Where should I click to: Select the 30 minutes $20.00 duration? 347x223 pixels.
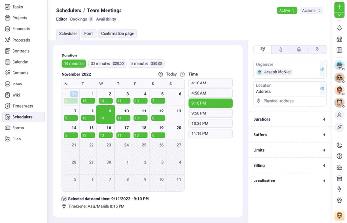(107, 64)
